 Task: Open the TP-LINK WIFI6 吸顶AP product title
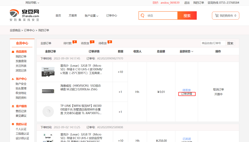point(81,109)
